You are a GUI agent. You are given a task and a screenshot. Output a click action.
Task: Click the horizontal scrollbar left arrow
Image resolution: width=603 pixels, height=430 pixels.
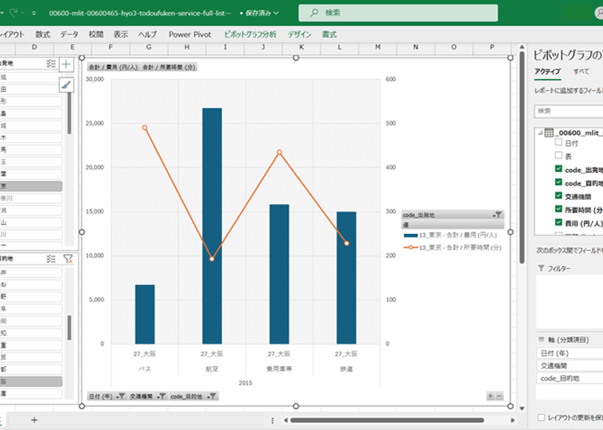[x=285, y=420]
